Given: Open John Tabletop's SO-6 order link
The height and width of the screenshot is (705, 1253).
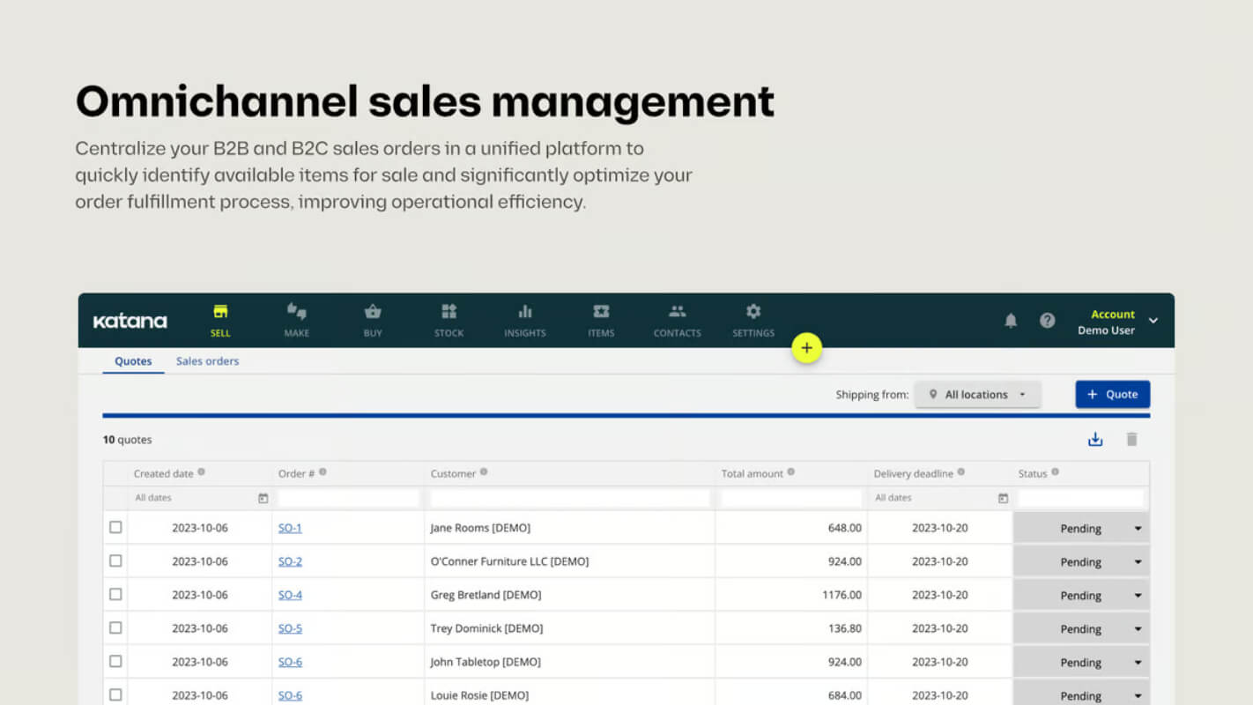Looking at the screenshot, I should pos(290,662).
